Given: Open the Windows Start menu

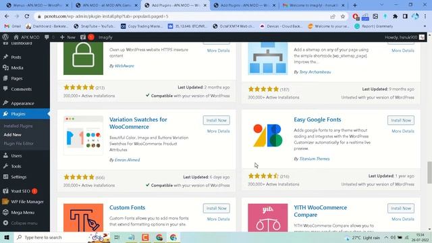Looking at the screenshot, I should 7,237.
